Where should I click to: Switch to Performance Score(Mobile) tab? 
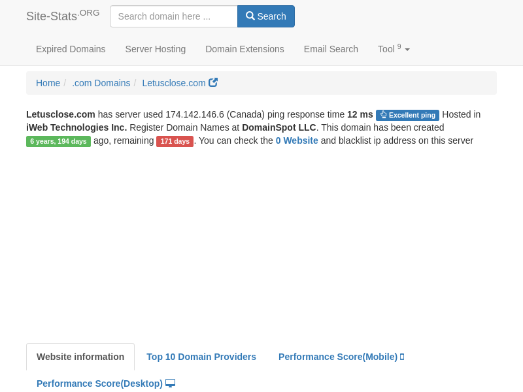pyautogui.click(x=341, y=357)
